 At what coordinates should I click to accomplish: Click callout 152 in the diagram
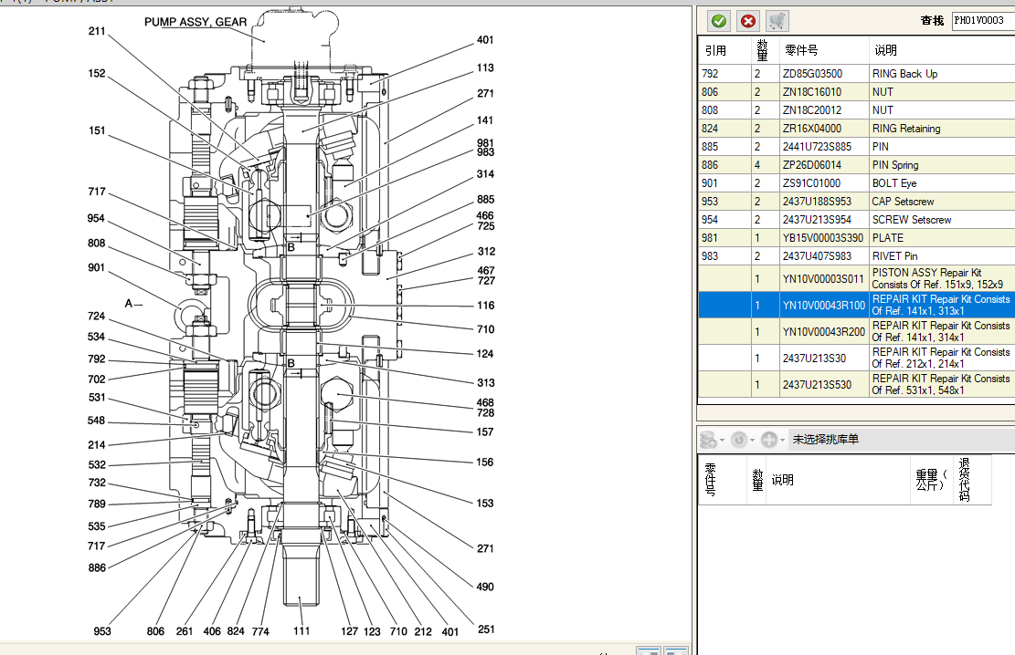97,74
